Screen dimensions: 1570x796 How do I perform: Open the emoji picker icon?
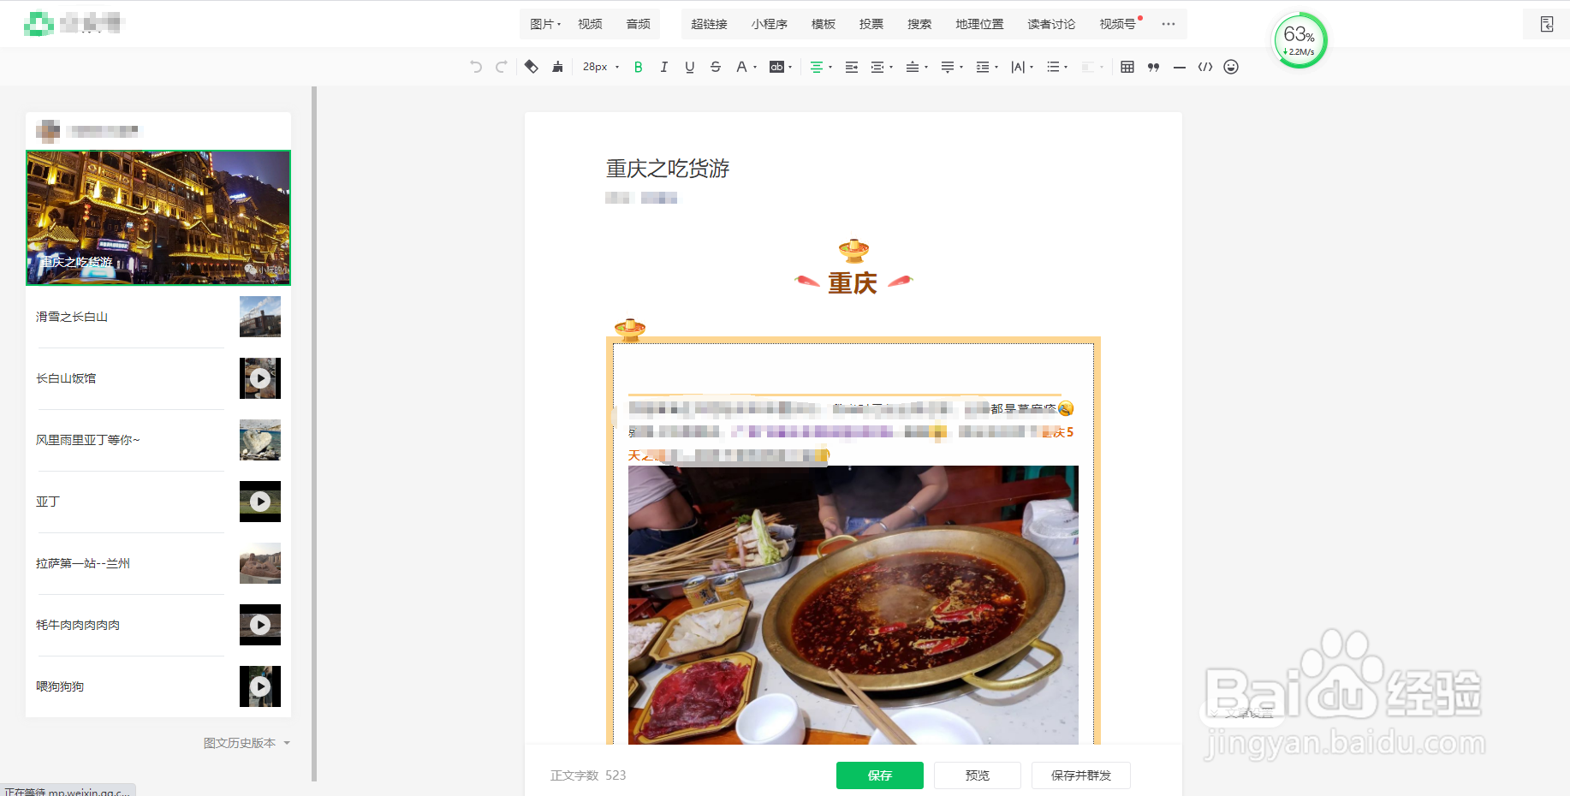(x=1231, y=67)
